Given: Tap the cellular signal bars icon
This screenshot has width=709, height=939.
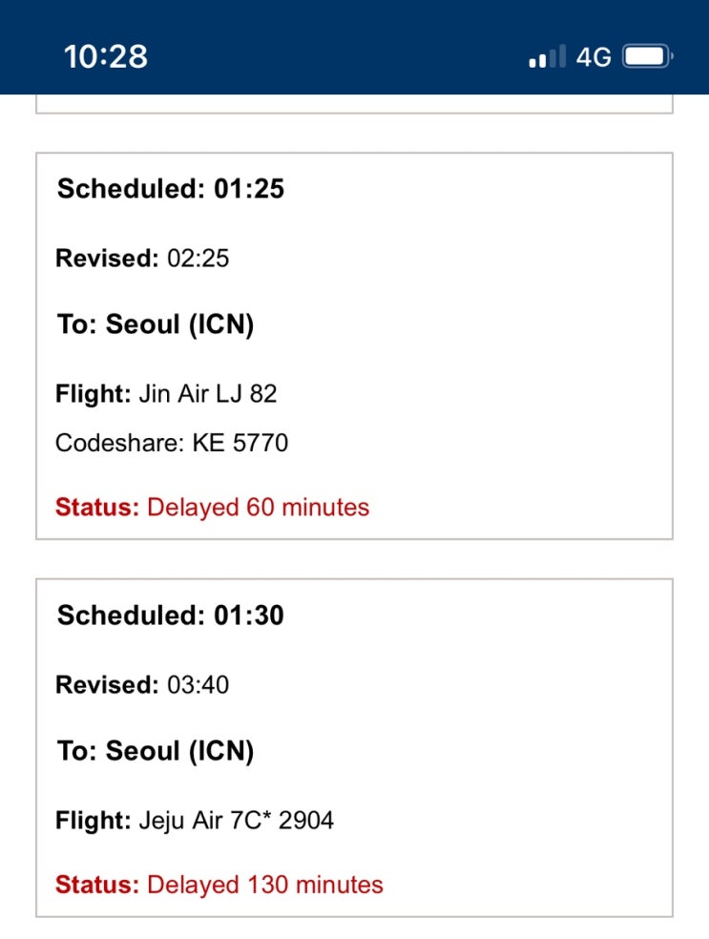Looking at the screenshot, I should coord(548,57).
